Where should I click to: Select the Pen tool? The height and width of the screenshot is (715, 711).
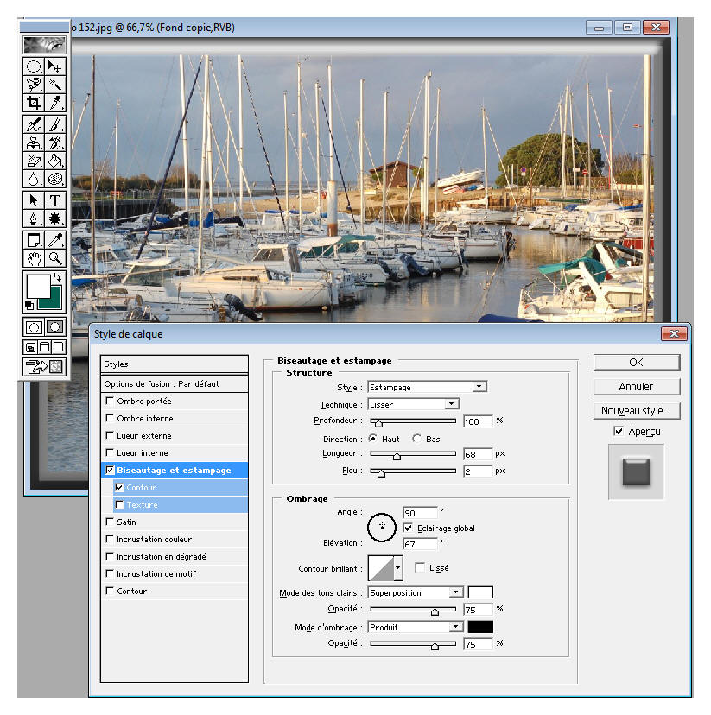(34, 218)
